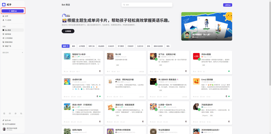Click the 数字生命卡兹克 profile avatar
The height and width of the screenshot is (134, 271).
[x=4, y=129]
